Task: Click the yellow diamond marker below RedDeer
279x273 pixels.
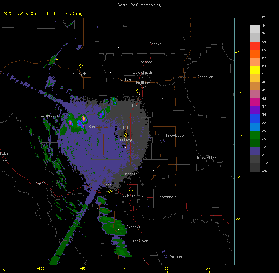Action: click(138, 91)
